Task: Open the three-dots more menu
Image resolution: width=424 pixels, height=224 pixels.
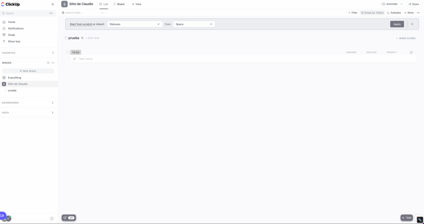Action: click(418, 13)
